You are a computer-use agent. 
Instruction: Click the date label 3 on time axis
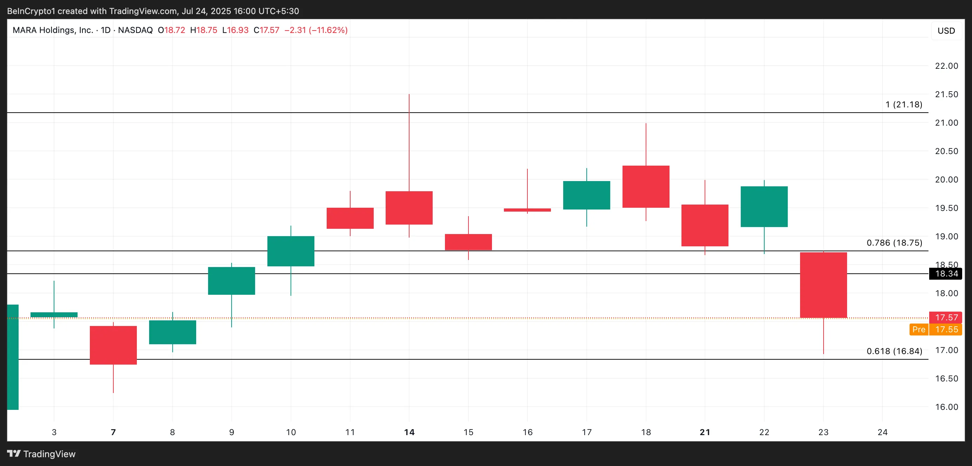point(54,432)
